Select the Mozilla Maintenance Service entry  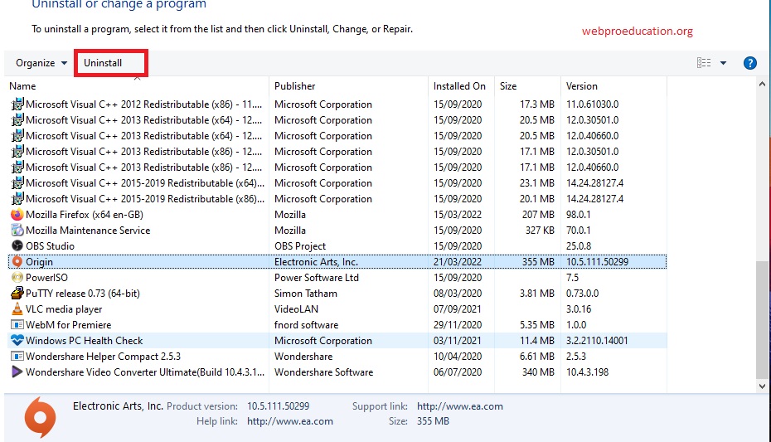coord(88,230)
